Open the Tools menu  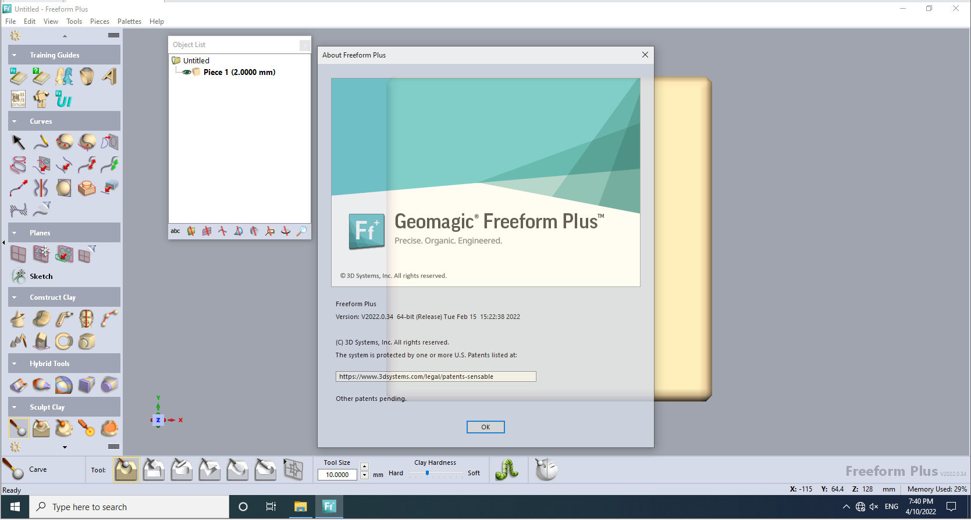tap(74, 21)
